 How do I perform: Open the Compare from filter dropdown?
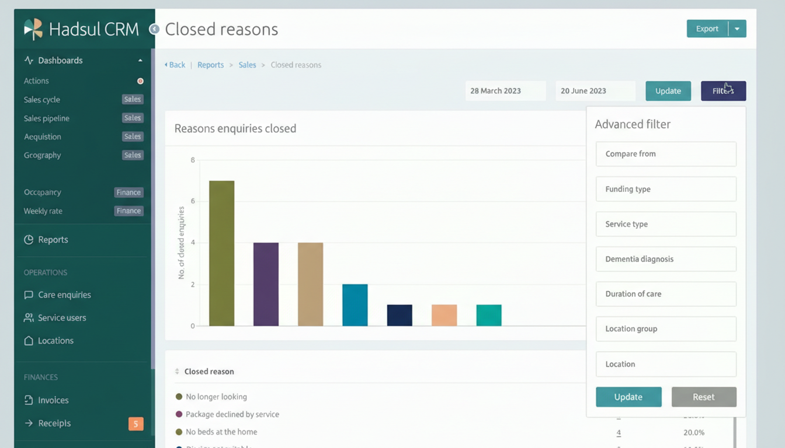[x=666, y=154]
